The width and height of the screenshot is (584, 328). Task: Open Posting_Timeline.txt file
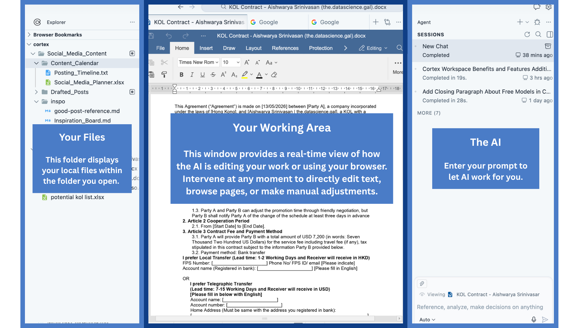tap(81, 73)
